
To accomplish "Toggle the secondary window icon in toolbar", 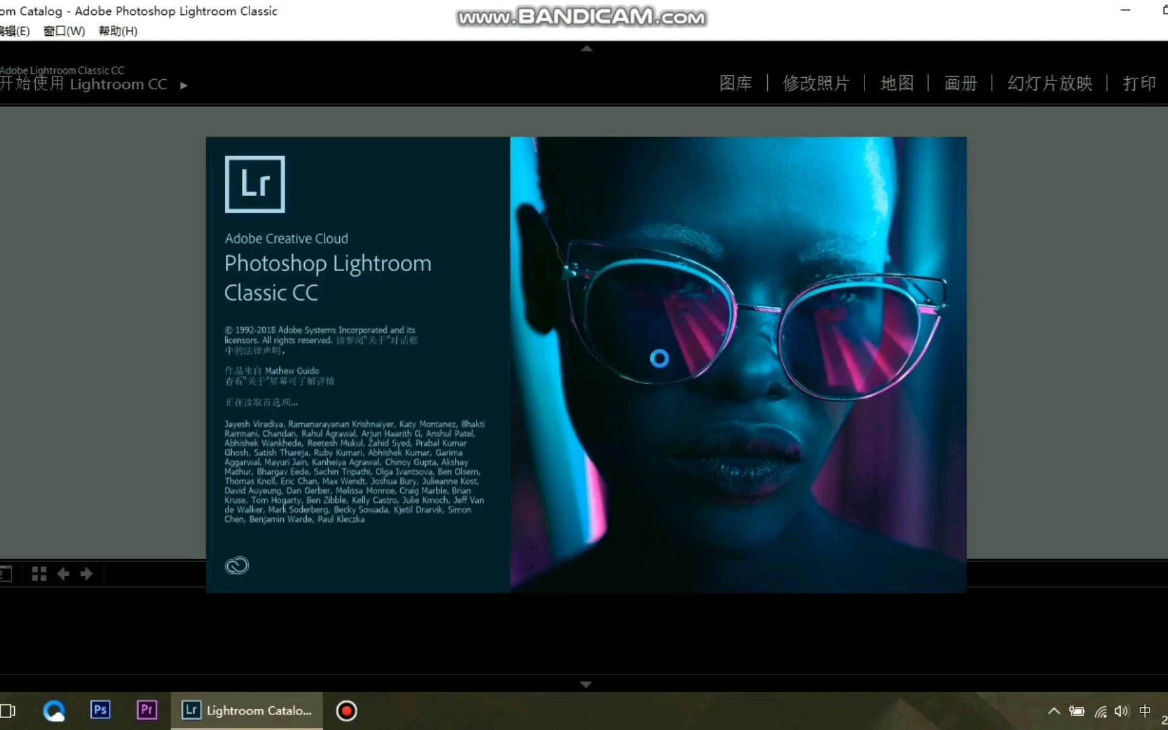I will click(x=7, y=574).
